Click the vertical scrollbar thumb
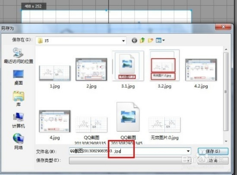Screen dimensions: 237x175 click(226, 92)
